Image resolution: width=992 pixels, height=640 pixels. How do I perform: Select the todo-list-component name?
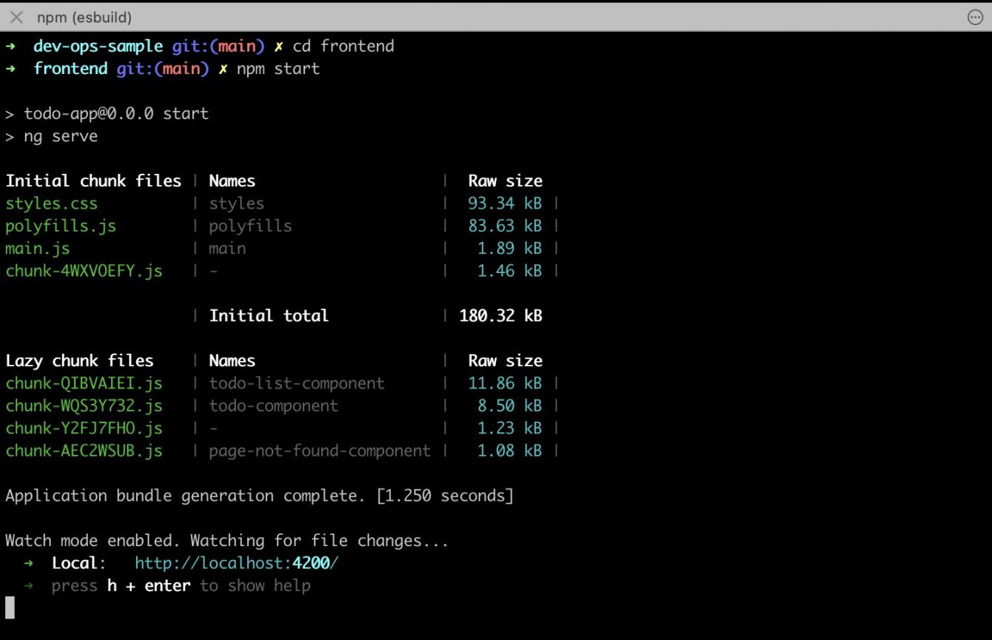click(297, 383)
